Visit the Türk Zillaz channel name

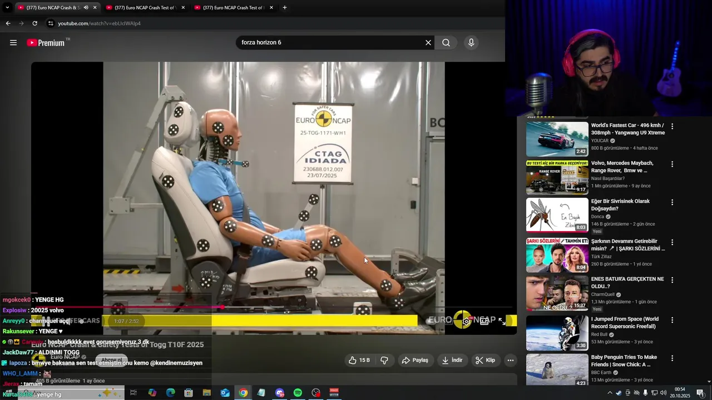click(601, 257)
